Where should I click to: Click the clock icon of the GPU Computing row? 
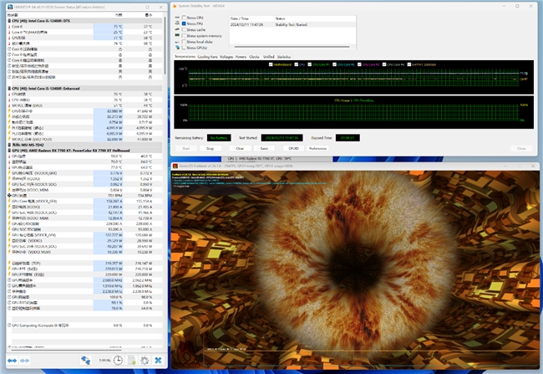(9, 325)
